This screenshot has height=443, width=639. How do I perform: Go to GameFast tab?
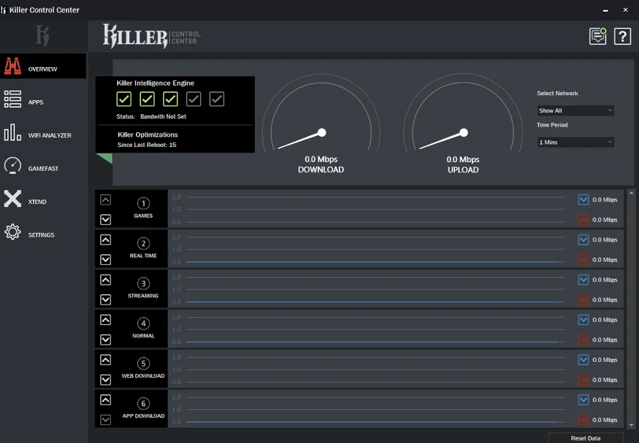(x=43, y=166)
